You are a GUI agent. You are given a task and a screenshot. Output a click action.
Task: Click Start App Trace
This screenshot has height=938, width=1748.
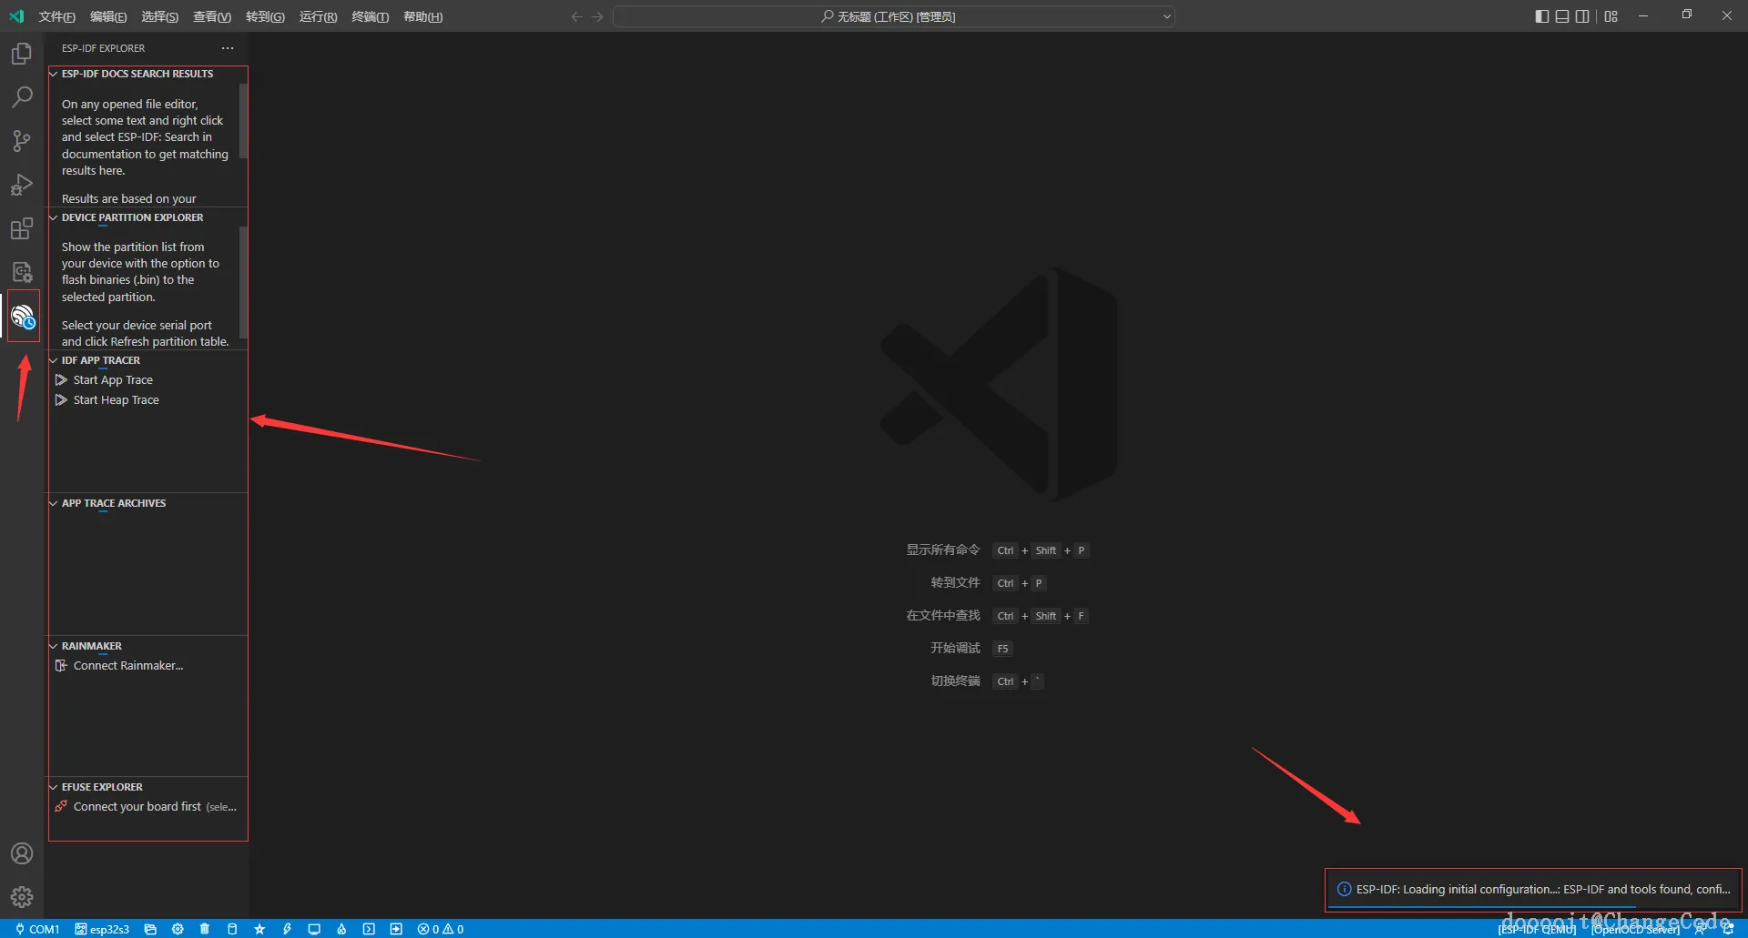(113, 380)
